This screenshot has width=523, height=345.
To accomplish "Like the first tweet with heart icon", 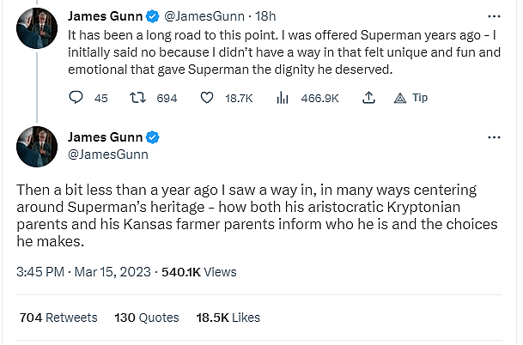I will tap(206, 98).
